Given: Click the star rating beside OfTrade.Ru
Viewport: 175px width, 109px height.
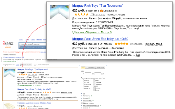Looking at the screenshot, I should click(x=121, y=44).
